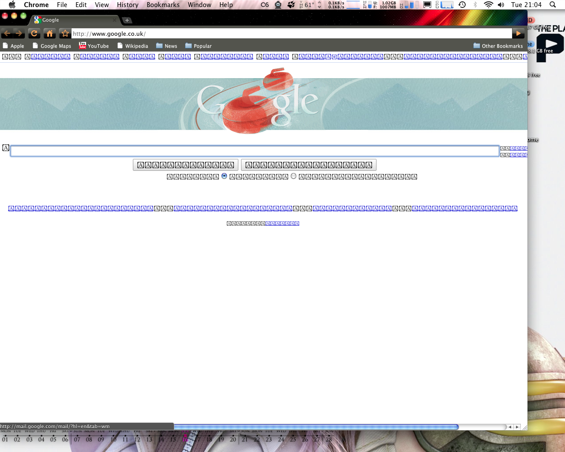Click inside the Google search text box
This screenshot has width=565, height=452.
pos(255,151)
